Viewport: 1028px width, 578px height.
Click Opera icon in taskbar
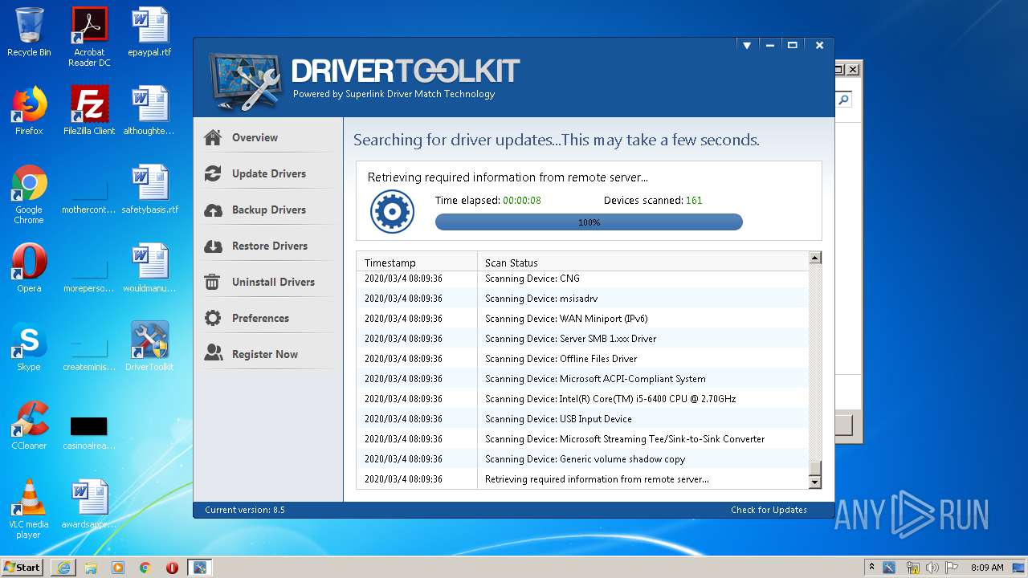(x=172, y=568)
